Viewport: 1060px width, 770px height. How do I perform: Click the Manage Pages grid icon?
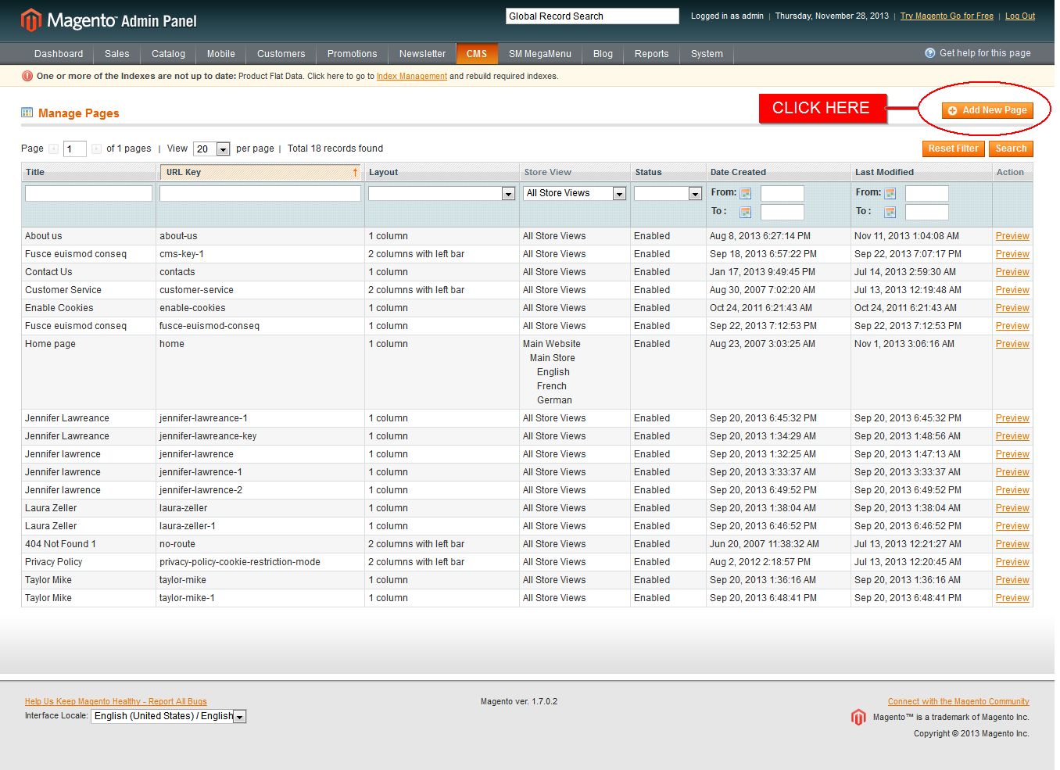[27, 113]
